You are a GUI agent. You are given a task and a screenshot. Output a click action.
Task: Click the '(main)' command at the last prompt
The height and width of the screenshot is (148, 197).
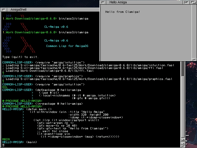[x=31, y=142]
